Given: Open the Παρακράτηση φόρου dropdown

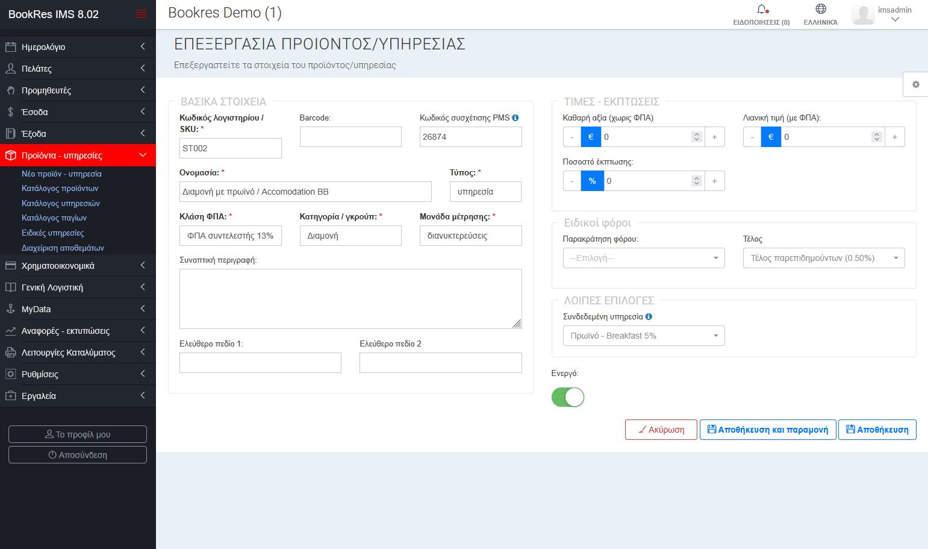Looking at the screenshot, I should coord(643,258).
